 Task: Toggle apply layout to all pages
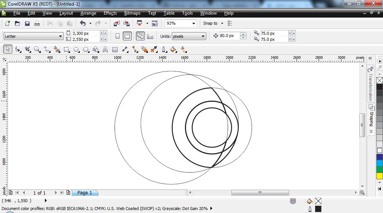click(x=140, y=36)
